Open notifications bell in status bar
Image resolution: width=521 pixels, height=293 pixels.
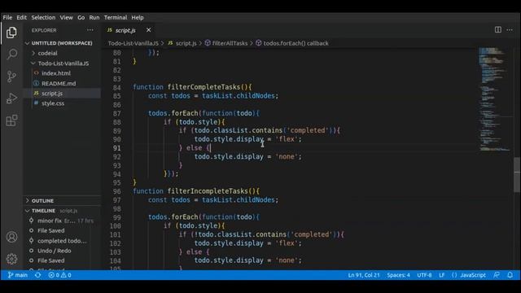pyautogui.click(x=510, y=275)
